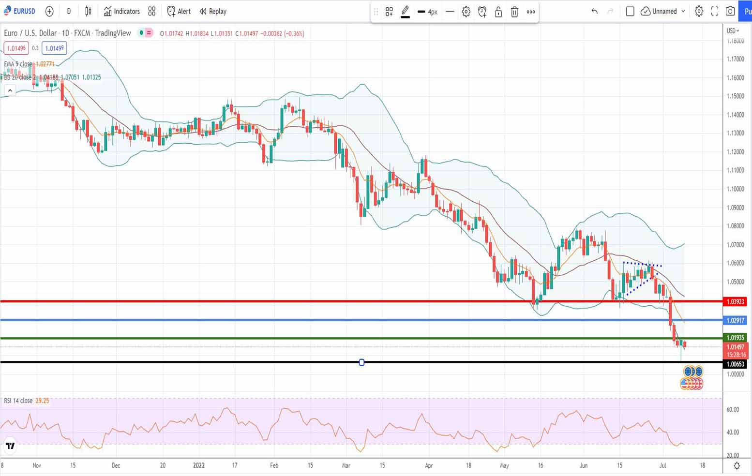This screenshot has height=476, width=752.
Task: Open drawing settings gear in floating toolbar
Action: point(466,12)
